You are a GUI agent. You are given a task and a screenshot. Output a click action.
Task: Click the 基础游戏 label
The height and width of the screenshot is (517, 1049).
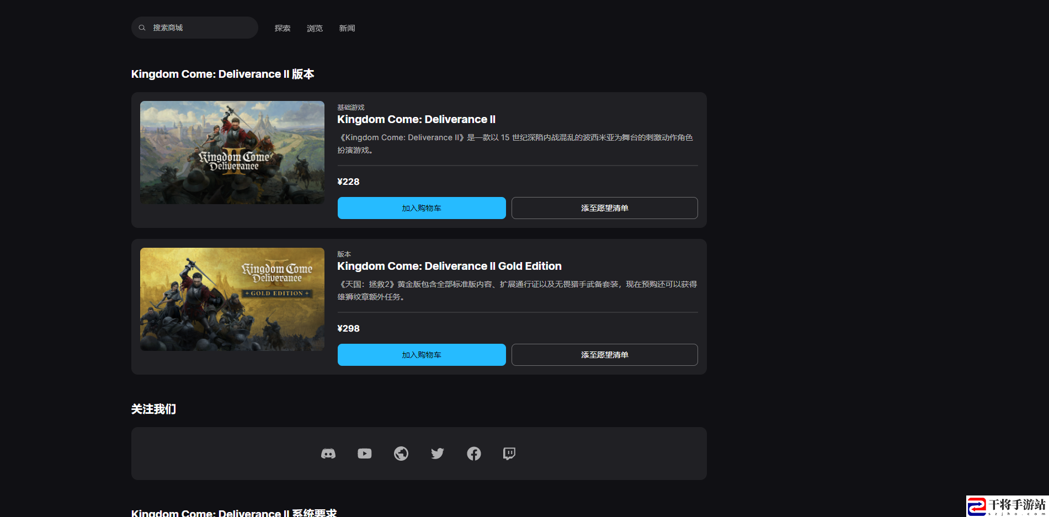351,107
